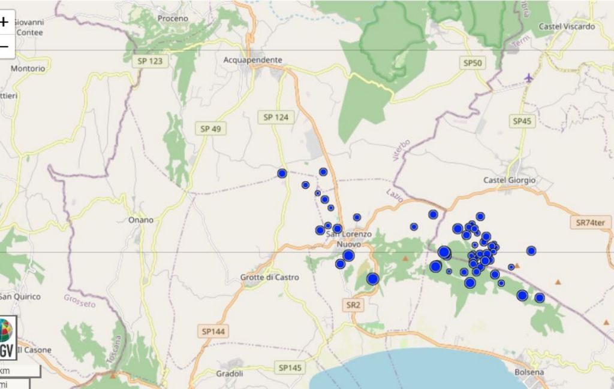
Task: Click the mountain peak triangle north of Bolsena
Action: (559, 282)
